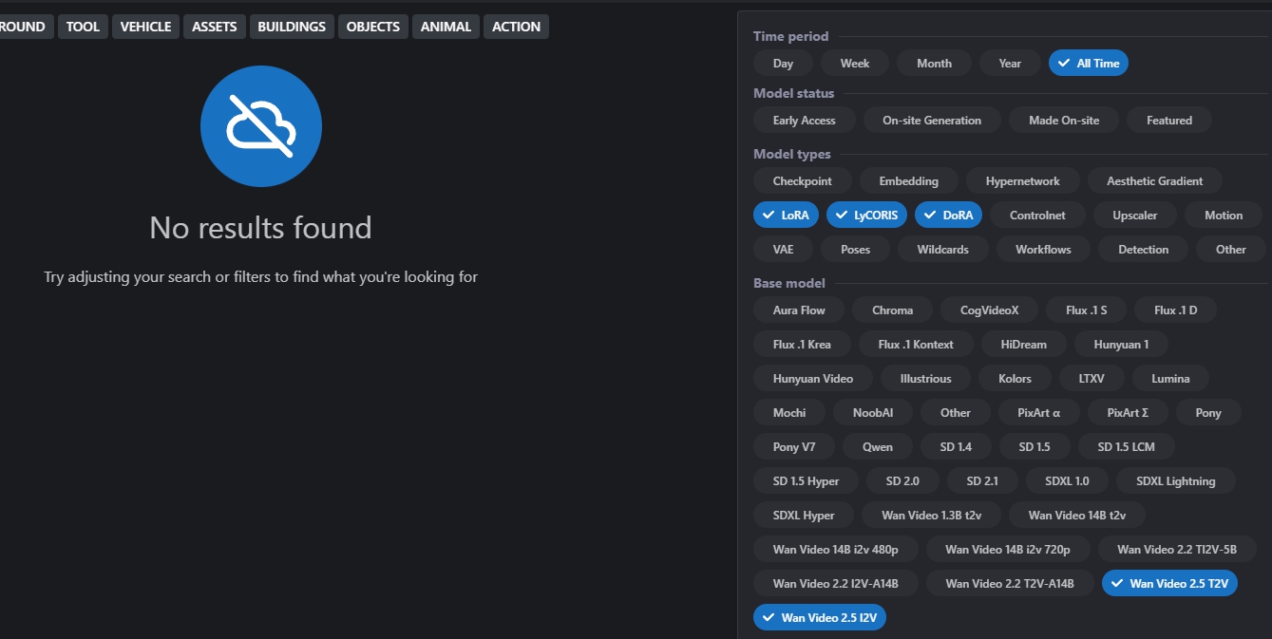
Task: Choose the Flux .1 Kontext base model
Action: pos(916,345)
